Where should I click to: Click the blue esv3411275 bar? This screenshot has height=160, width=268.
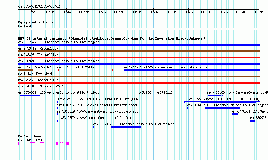192,70
